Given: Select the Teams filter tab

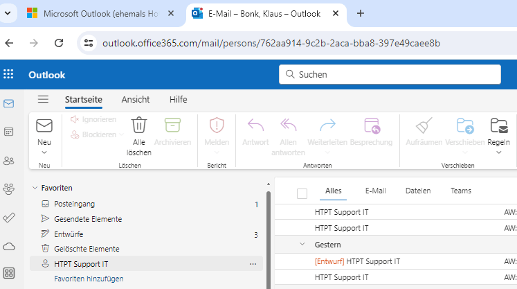Looking at the screenshot, I should pos(461,191).
